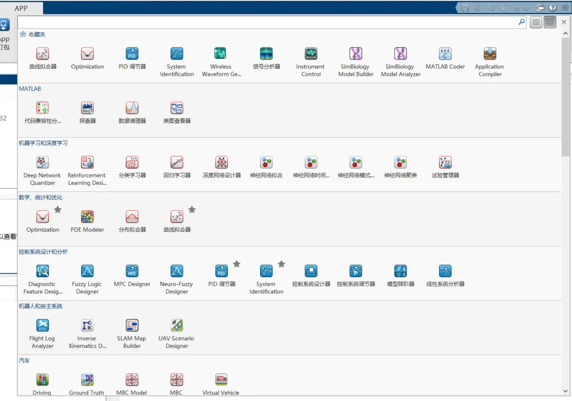Open the 类图查看器 app
572x401 pixels.
(177, 113)
